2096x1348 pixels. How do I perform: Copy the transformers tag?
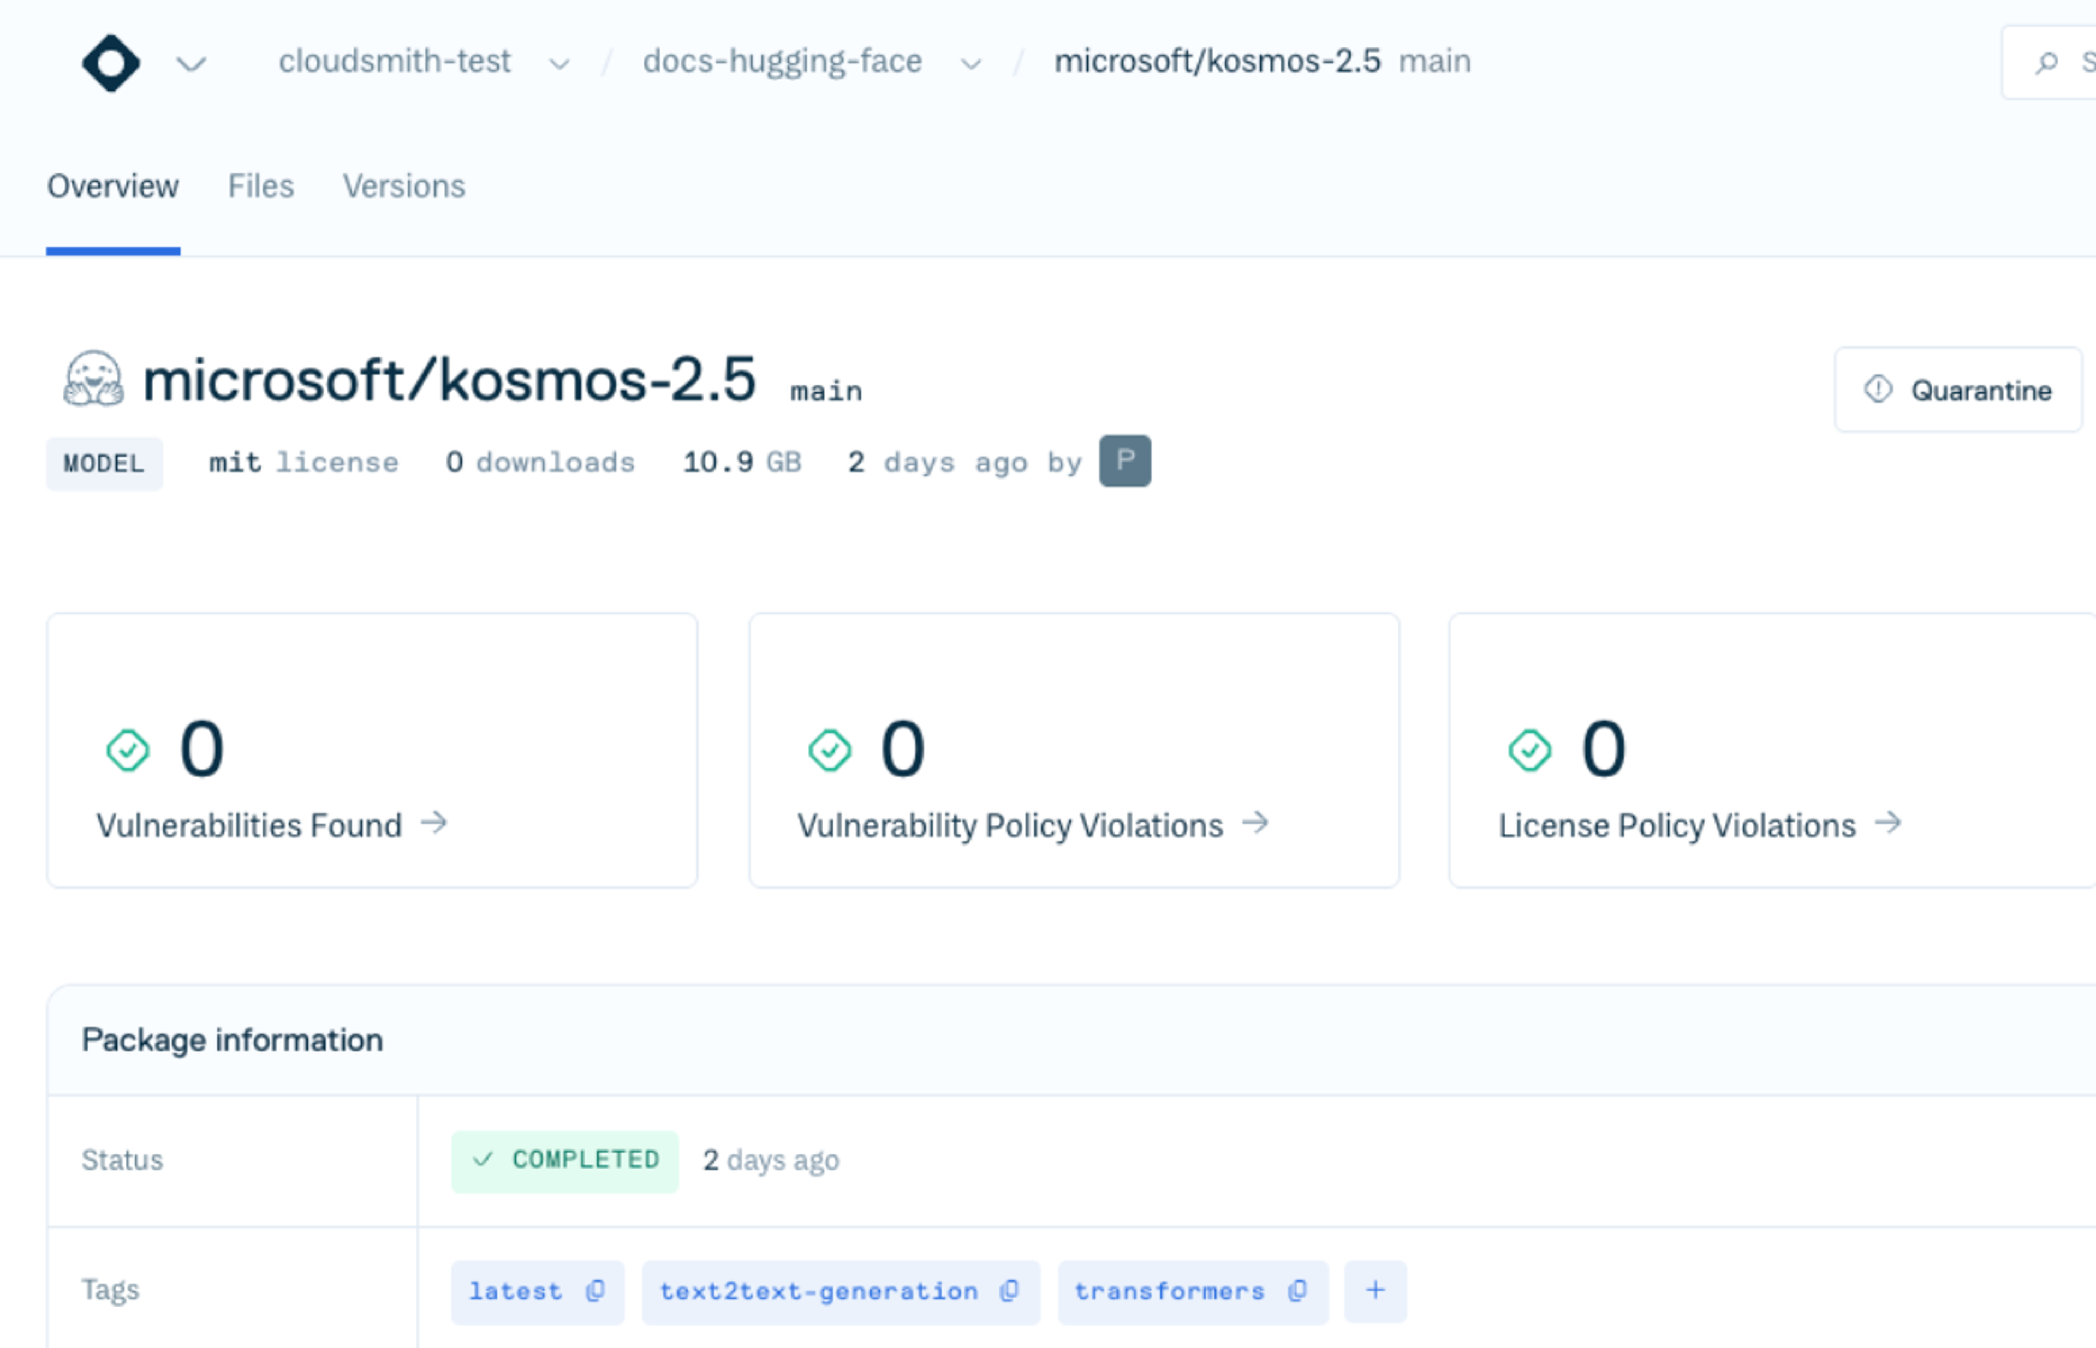[1298, 1291]
